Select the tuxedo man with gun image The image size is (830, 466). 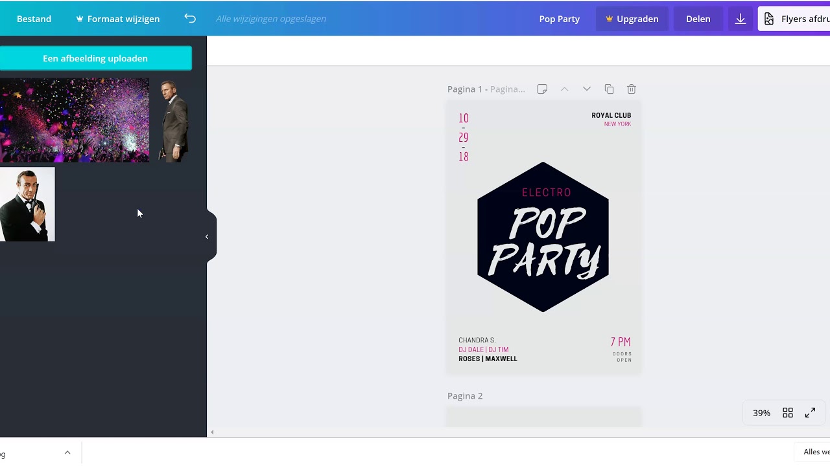click(x=27, y=205)
